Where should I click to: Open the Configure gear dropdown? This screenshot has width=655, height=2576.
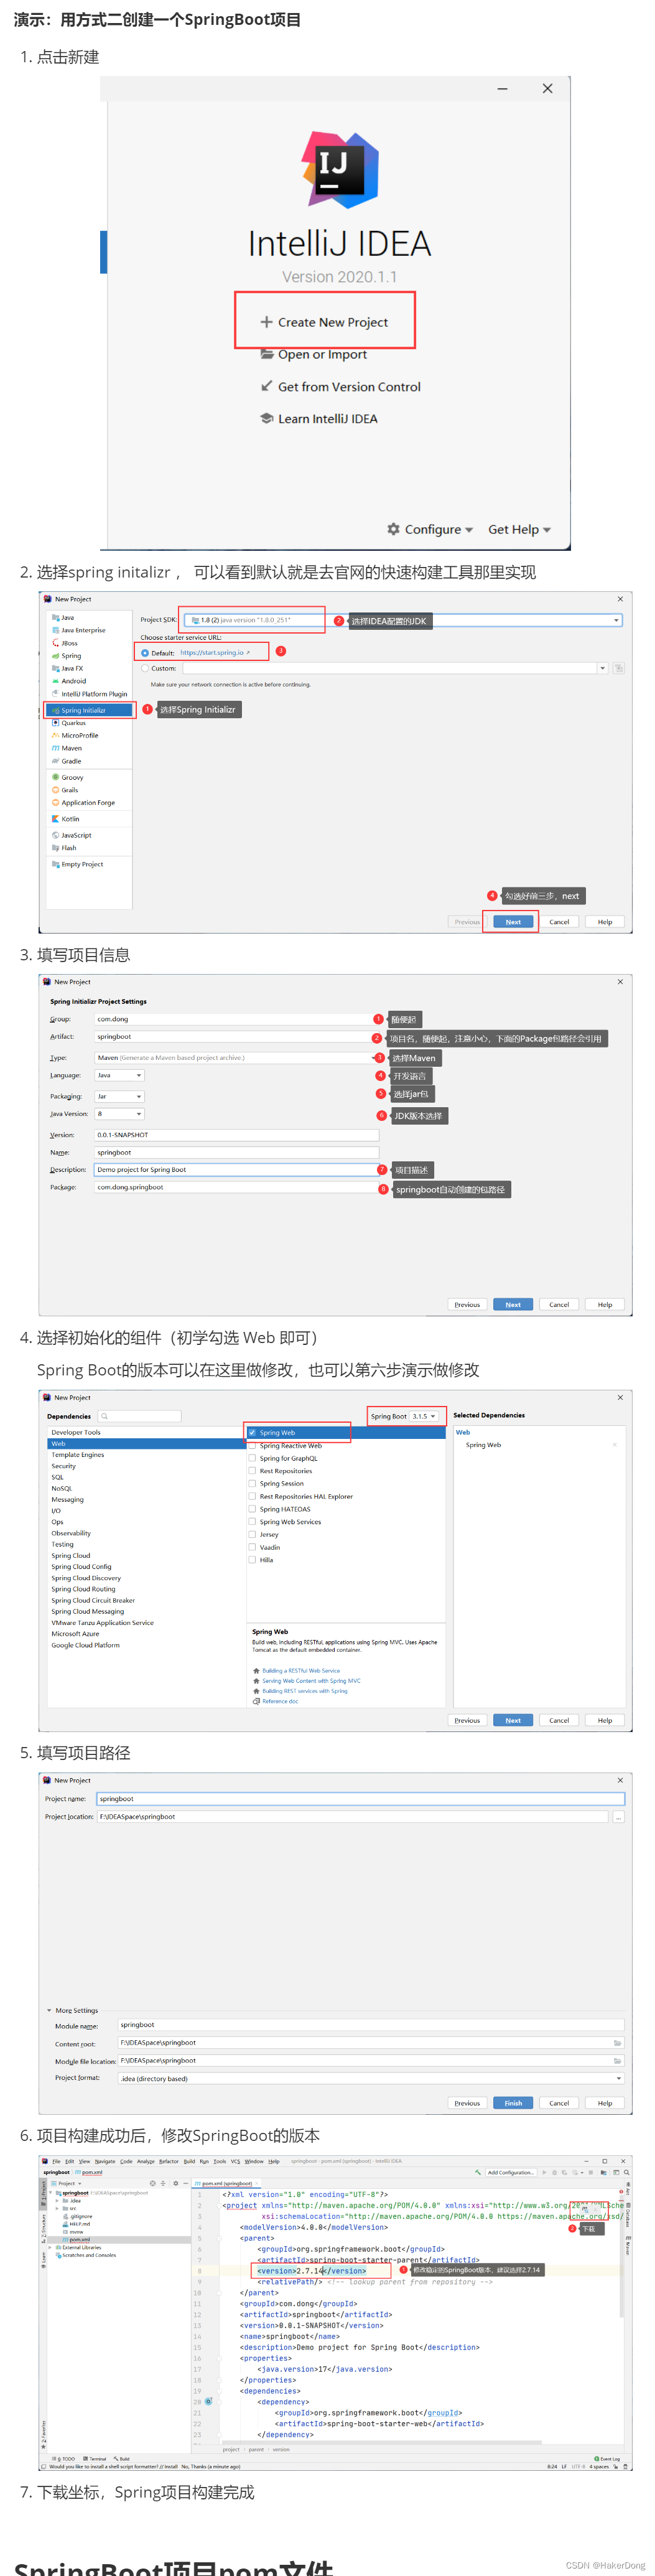[x=430, y=529]
